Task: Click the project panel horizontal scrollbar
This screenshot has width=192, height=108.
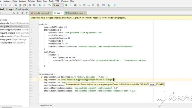Action: coord(11,106)
